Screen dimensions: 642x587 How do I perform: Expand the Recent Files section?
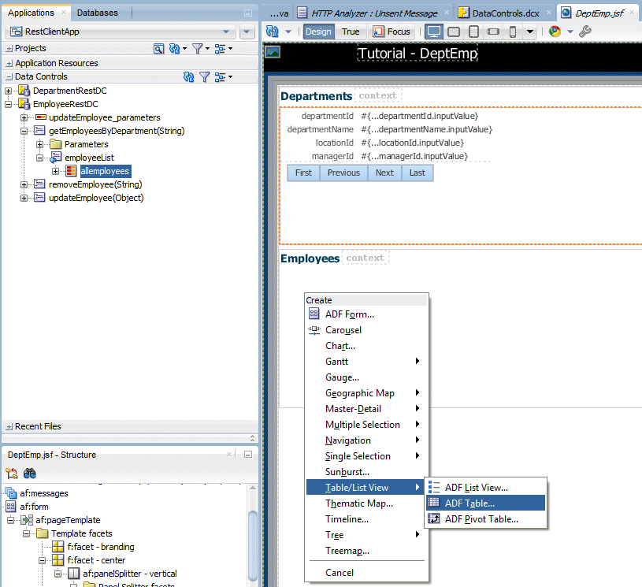click(9, 427)
